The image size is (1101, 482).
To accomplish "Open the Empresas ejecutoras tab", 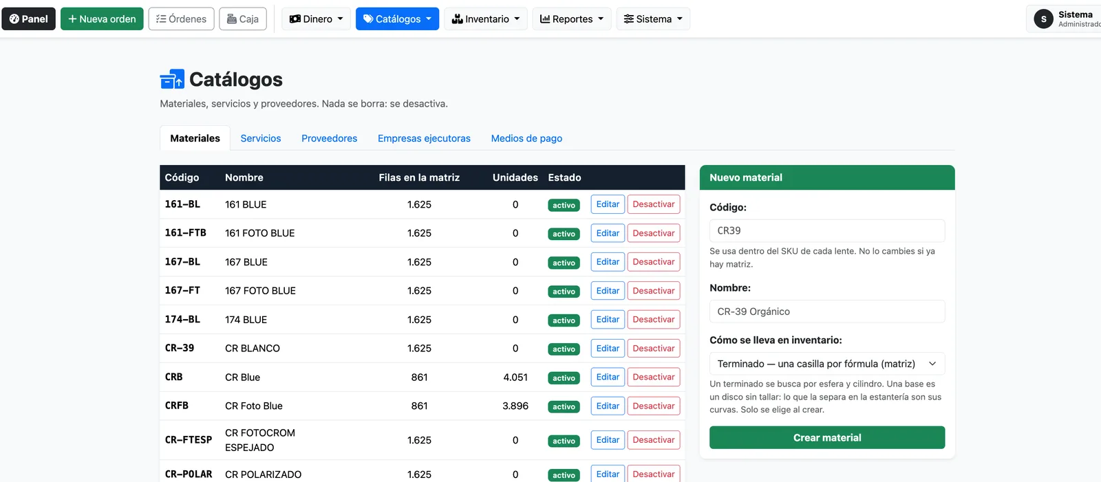I will (x=424, y=138).
